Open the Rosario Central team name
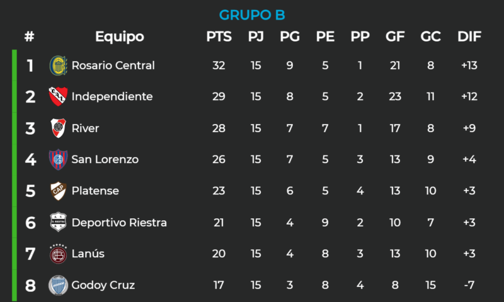The image size is (504, 302). (113, 65)
